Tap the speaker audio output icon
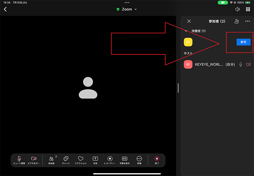254x176 pixels. point(238,9)
